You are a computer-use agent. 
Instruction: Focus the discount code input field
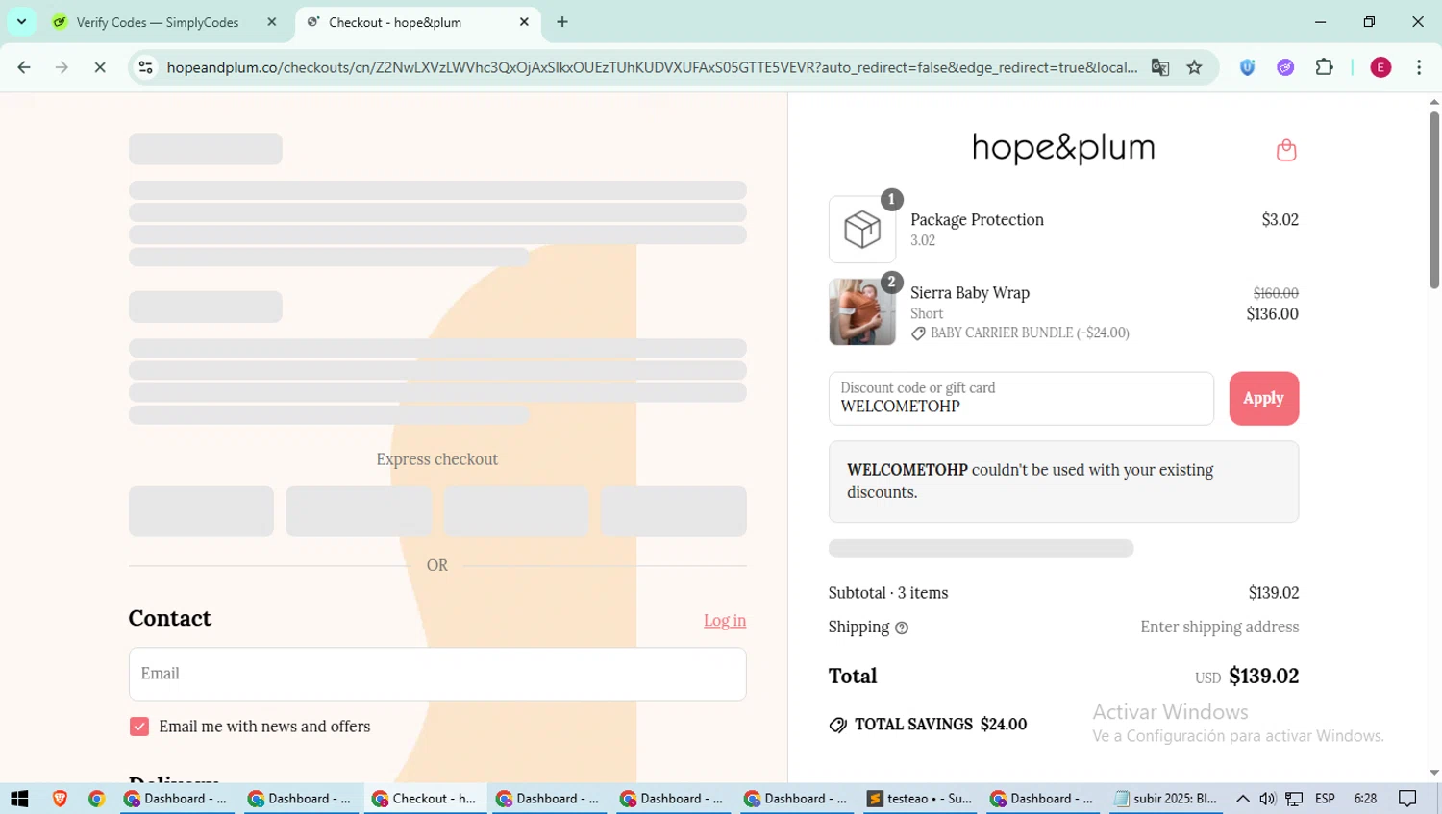(x=1021, y=398)
